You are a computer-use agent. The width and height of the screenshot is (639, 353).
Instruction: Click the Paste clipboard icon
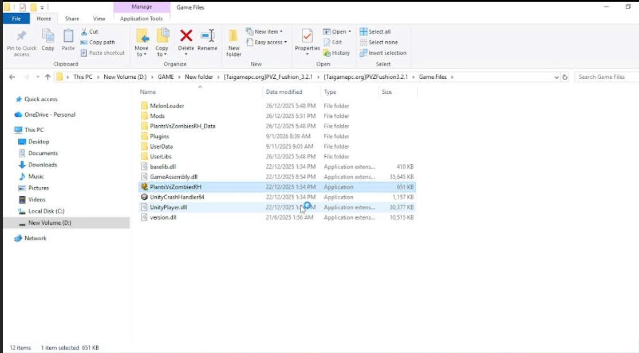(x=68, y=37)
